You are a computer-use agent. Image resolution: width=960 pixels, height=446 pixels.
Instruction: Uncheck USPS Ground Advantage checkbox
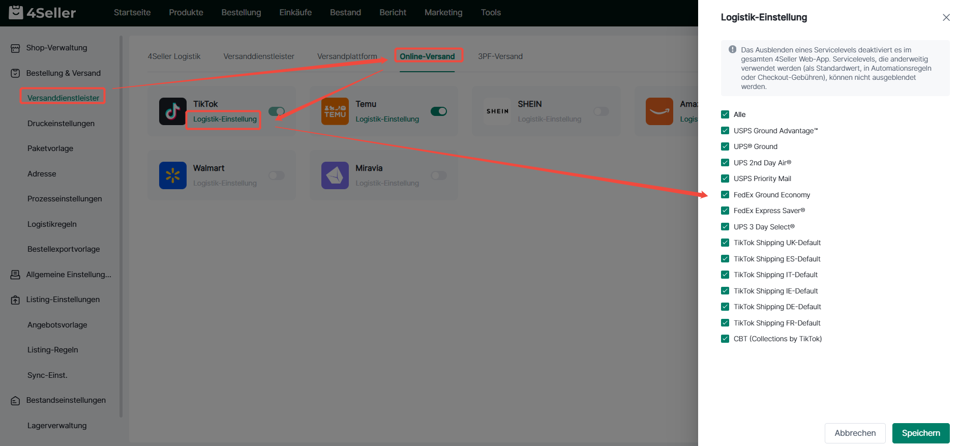pos(725,131)
